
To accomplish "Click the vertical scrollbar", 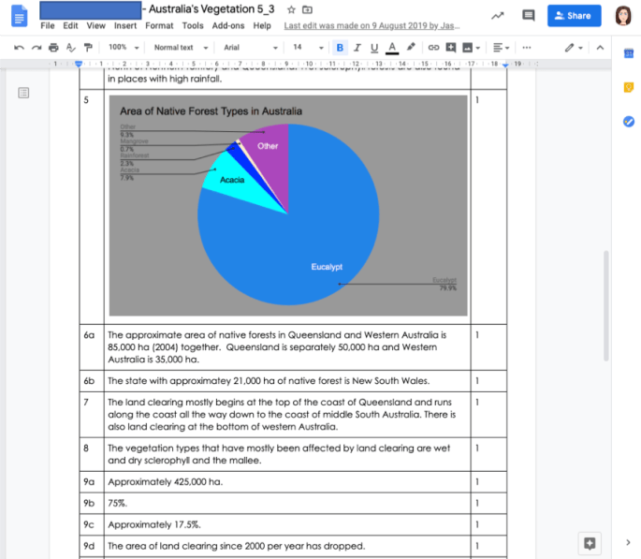I will [x=605, y=306].
